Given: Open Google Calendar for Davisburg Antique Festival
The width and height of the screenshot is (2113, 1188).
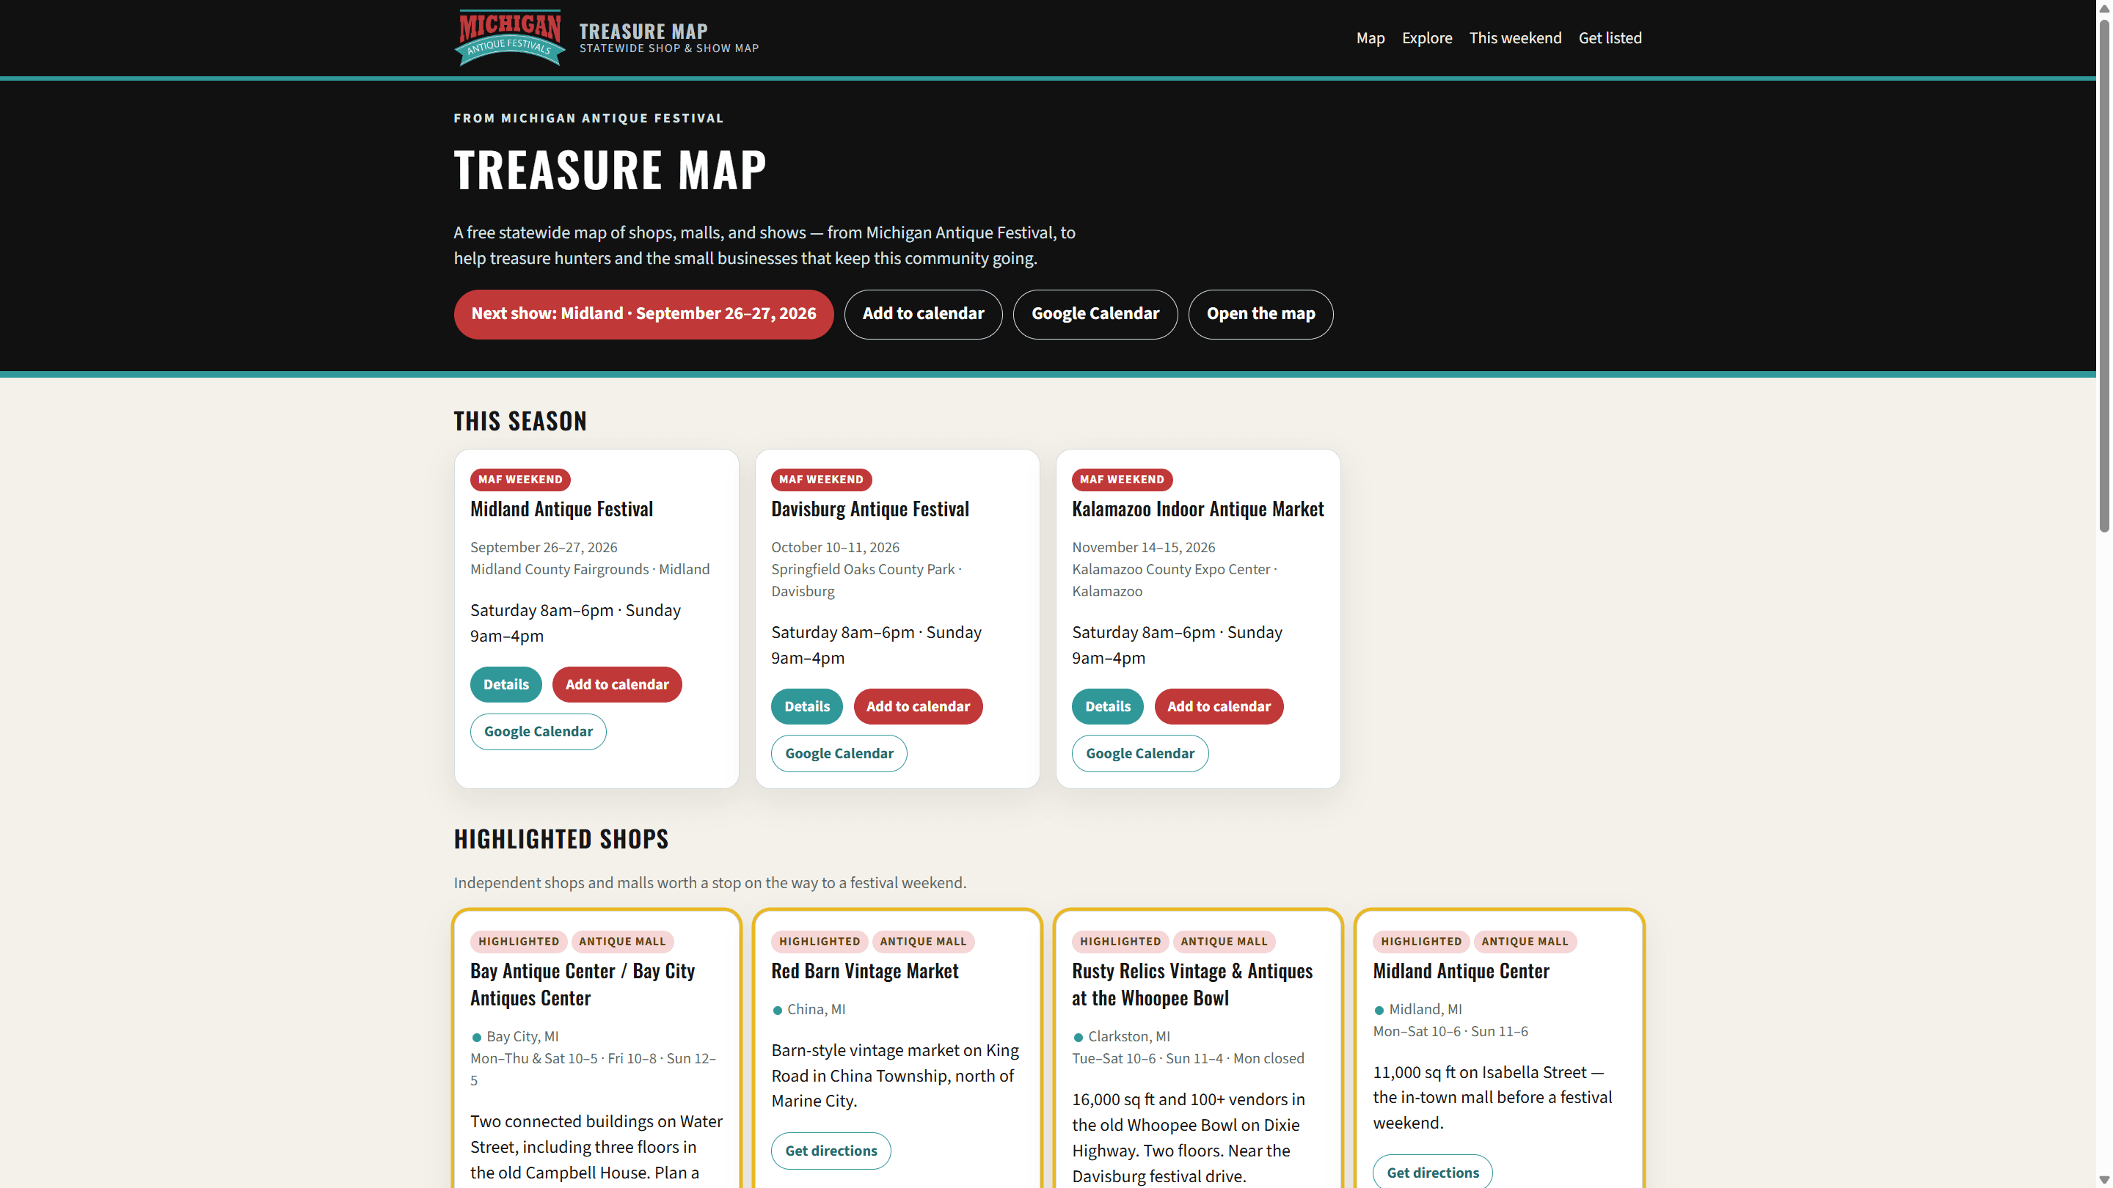Looking at the screenshot, I should (x=839, y=753).
